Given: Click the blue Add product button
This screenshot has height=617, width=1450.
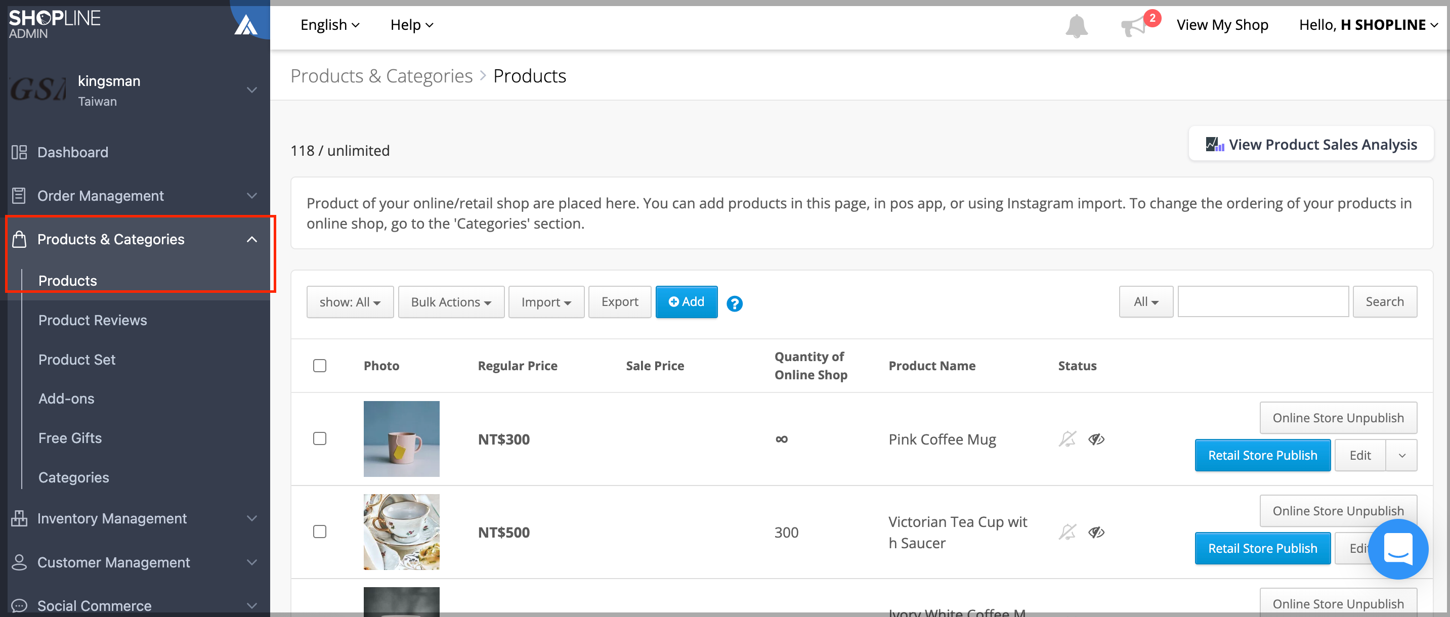Looking at the screenshot, I should click(687, 302).
